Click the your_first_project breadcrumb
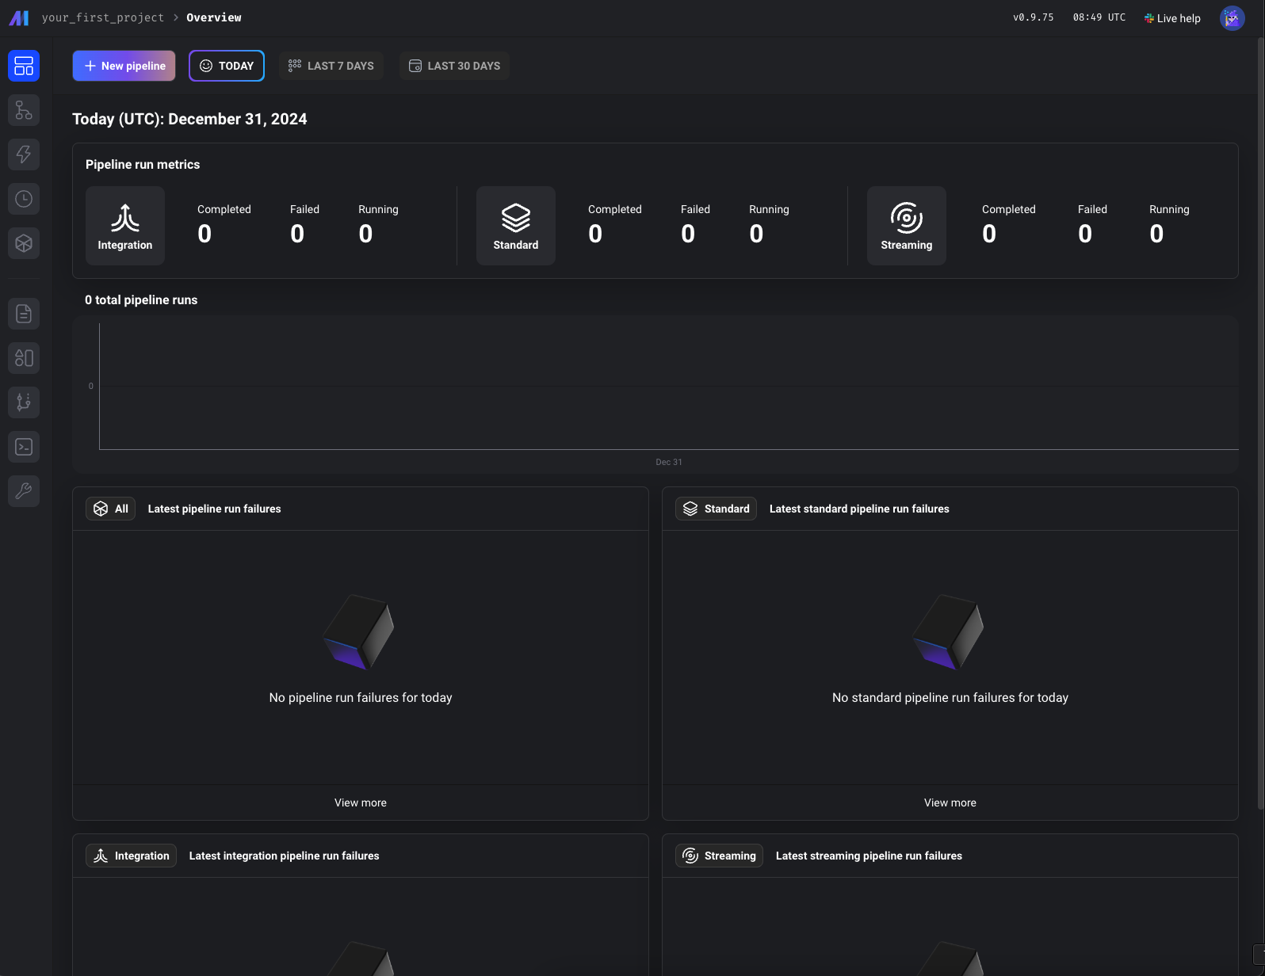 click(103, 17)
